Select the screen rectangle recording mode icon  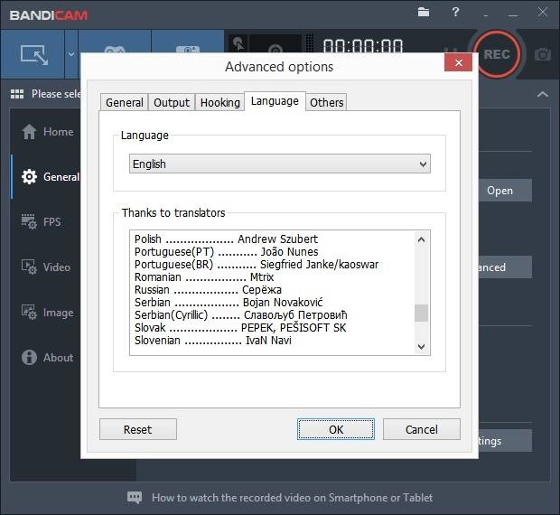point(34,54)
